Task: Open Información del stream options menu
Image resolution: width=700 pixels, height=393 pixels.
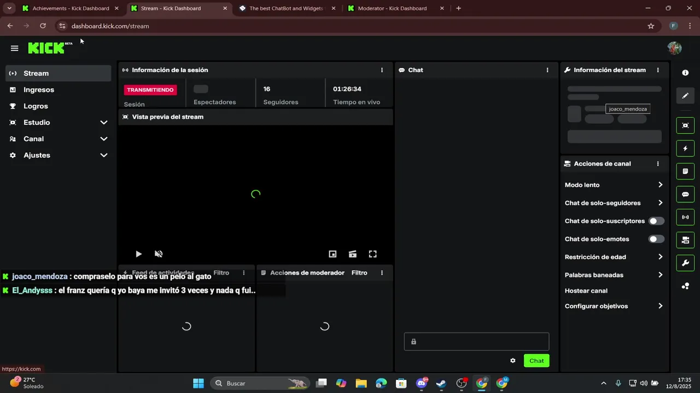Action: click(658, 70)
